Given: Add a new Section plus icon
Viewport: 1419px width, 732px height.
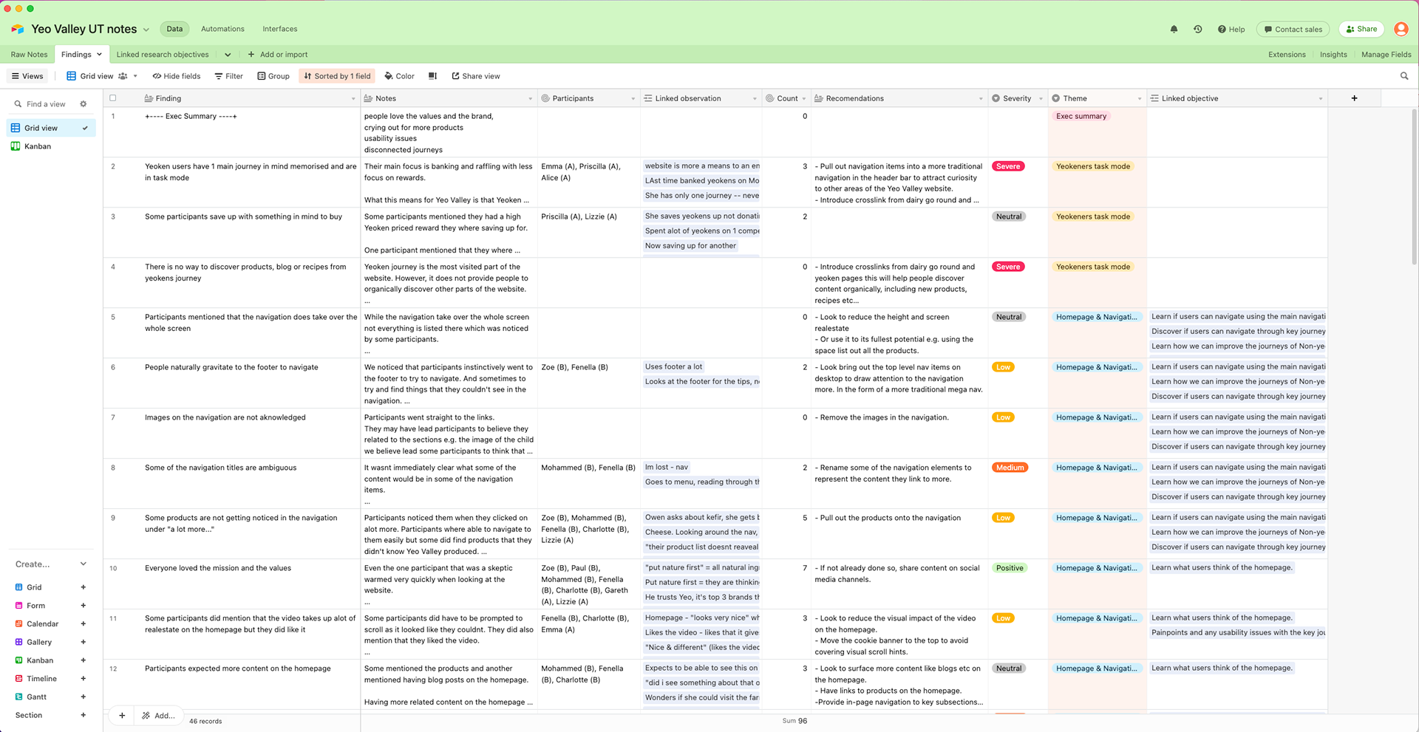Looking at the screenshot, I should coord(84,715).
